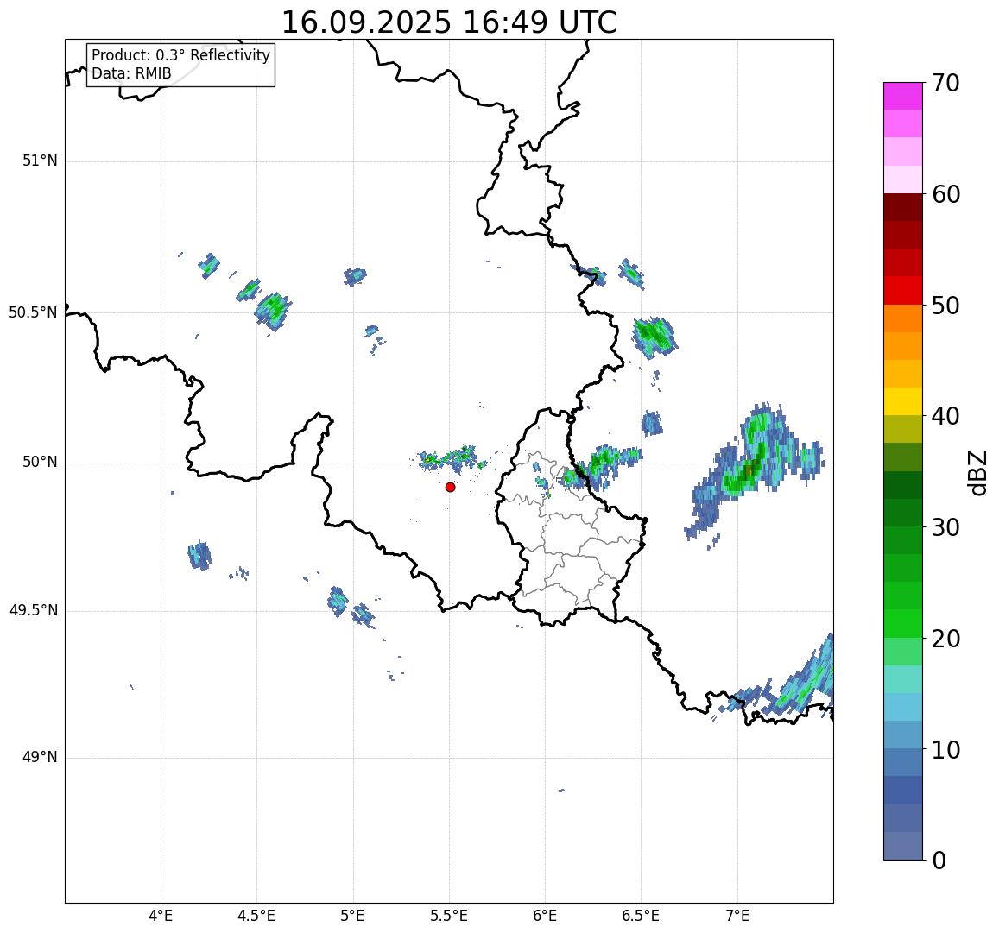This screenshot has height=933, width=999.
Task: Click the title '16.09.2025 16:49 UTC'
Action: coord(449,23)
